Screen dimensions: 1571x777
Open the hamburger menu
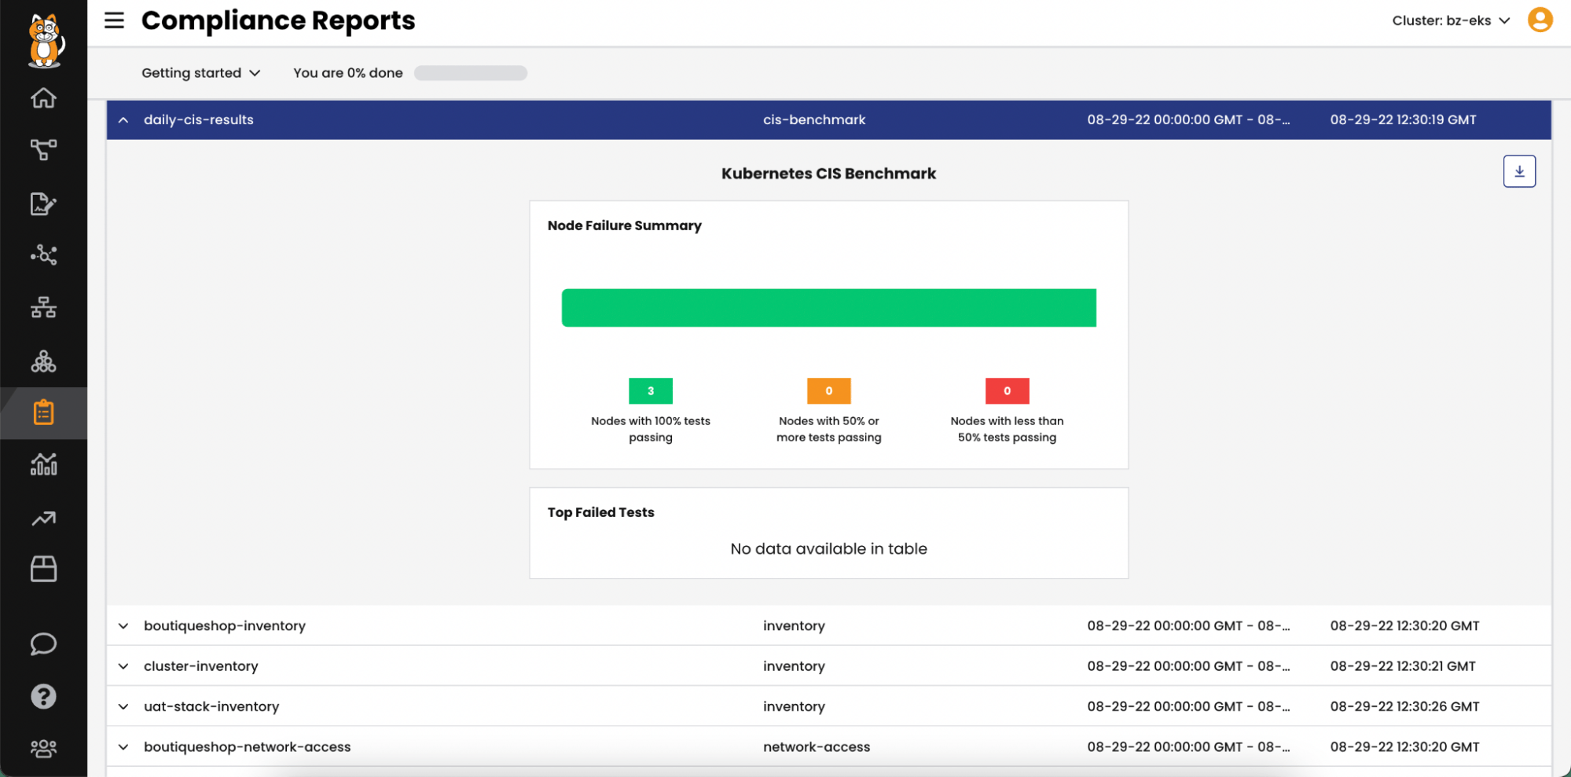click(114, 20)
